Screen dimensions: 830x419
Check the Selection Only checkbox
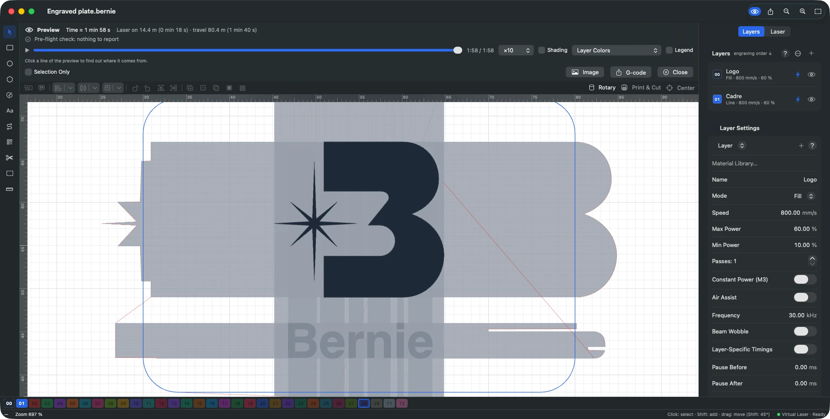click(28, 72)
